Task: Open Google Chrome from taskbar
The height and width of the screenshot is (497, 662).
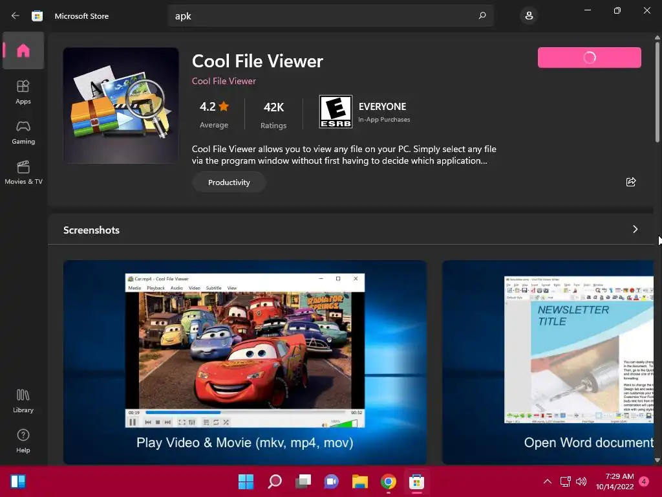Action: click(388, 481)
